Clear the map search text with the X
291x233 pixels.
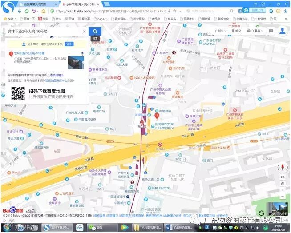[84, 32]
